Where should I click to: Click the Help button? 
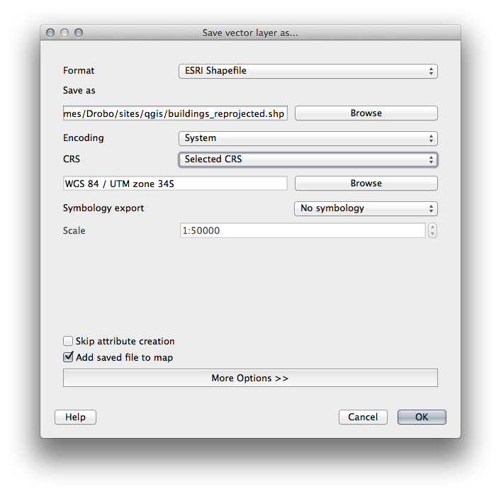75,417
